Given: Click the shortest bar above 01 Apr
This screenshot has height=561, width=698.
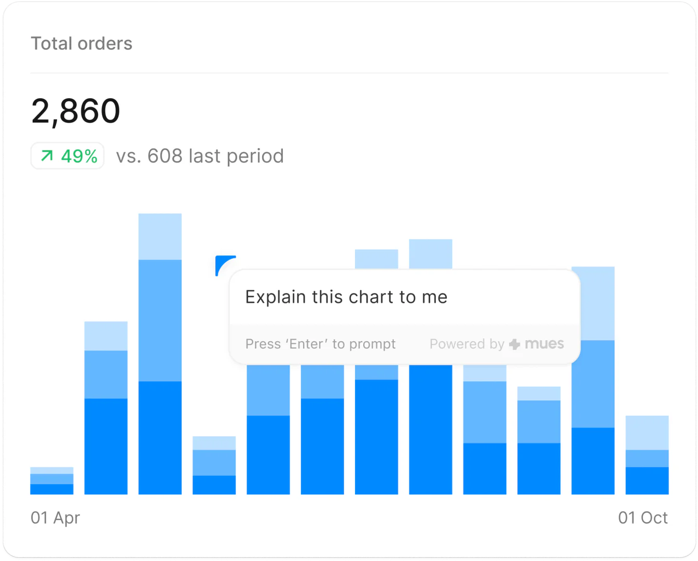Looking at the screenshot, I should 52,480.
